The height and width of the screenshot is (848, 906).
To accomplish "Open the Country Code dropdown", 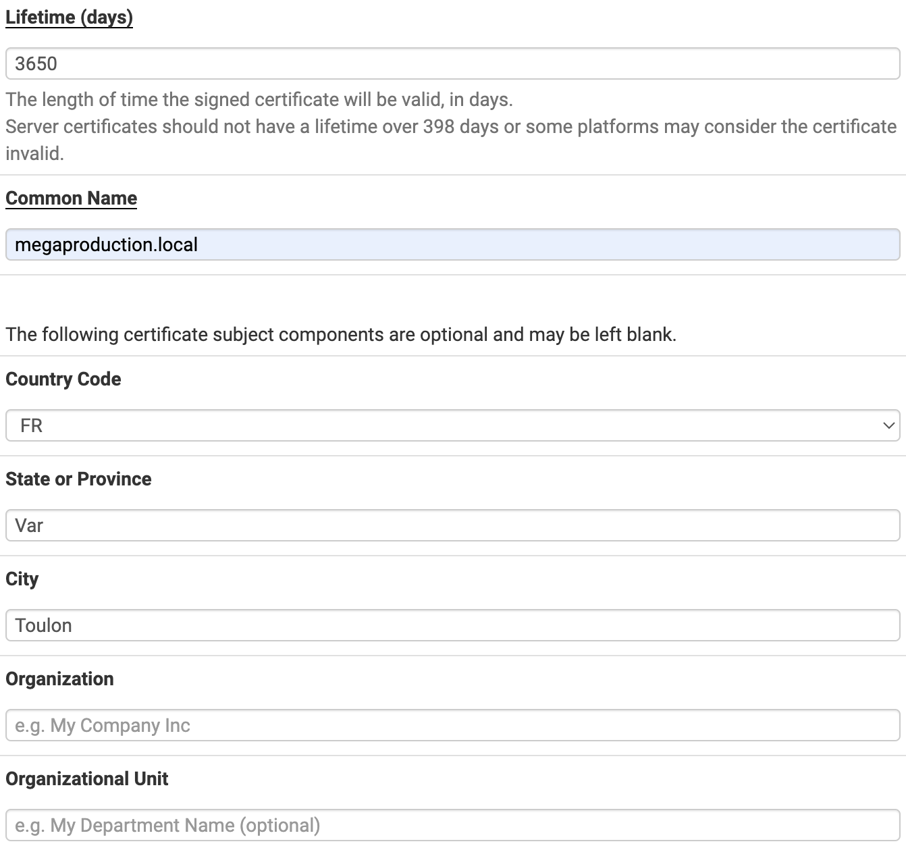I will (x=452, y=425).
